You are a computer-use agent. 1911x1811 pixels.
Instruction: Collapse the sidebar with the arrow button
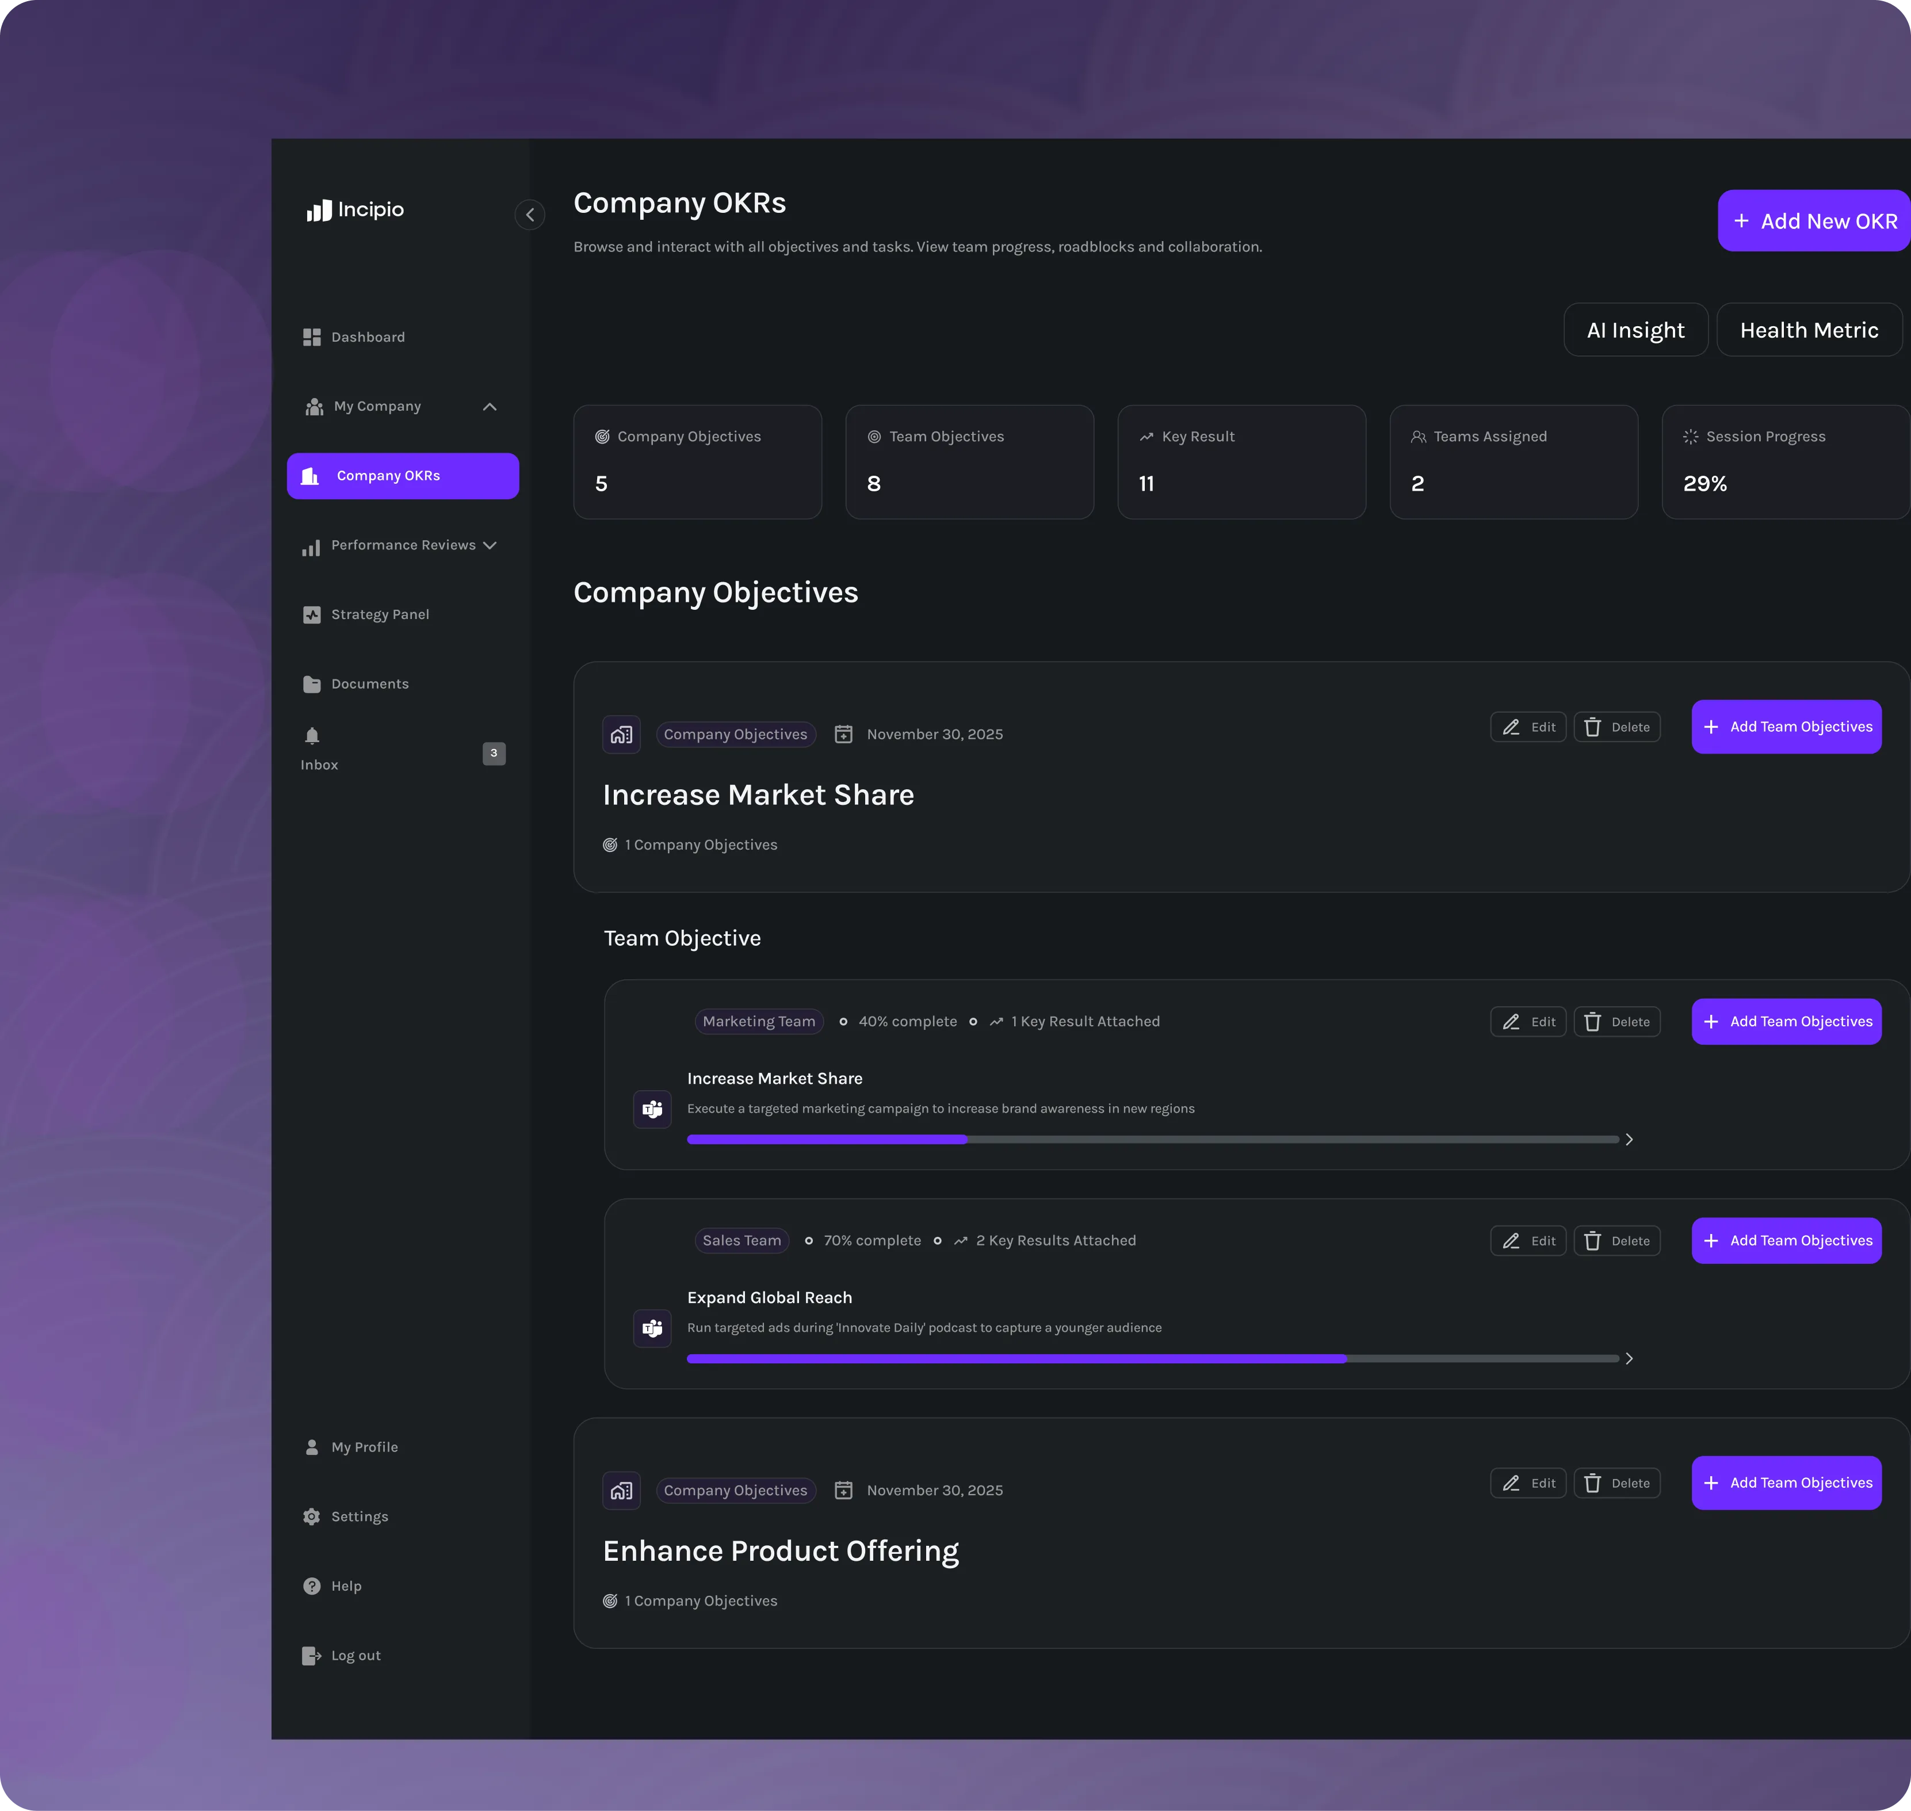tap(530, 215)
